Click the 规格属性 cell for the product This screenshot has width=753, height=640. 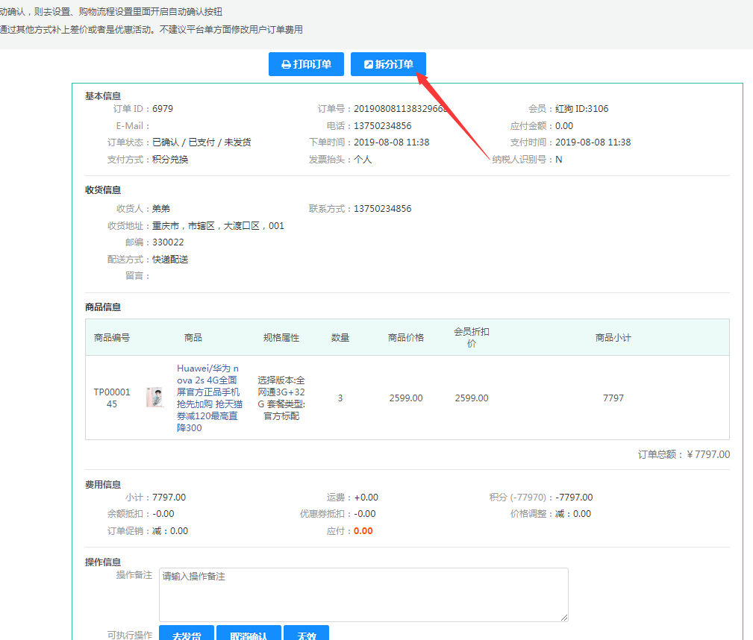[281, 398]
